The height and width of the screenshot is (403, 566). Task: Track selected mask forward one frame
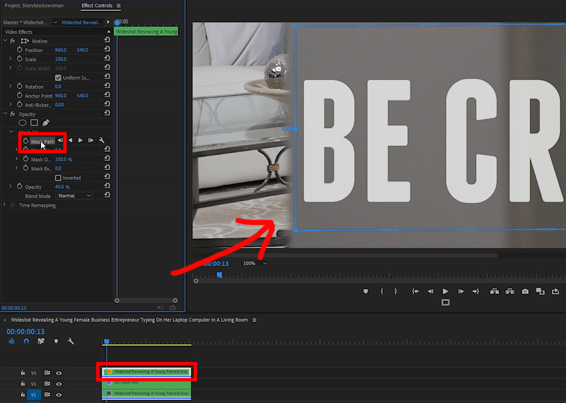[91, 141]
